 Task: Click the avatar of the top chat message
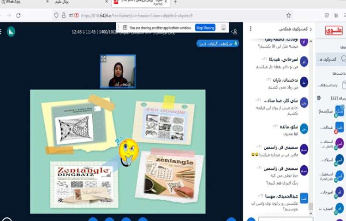click(304, 41)
